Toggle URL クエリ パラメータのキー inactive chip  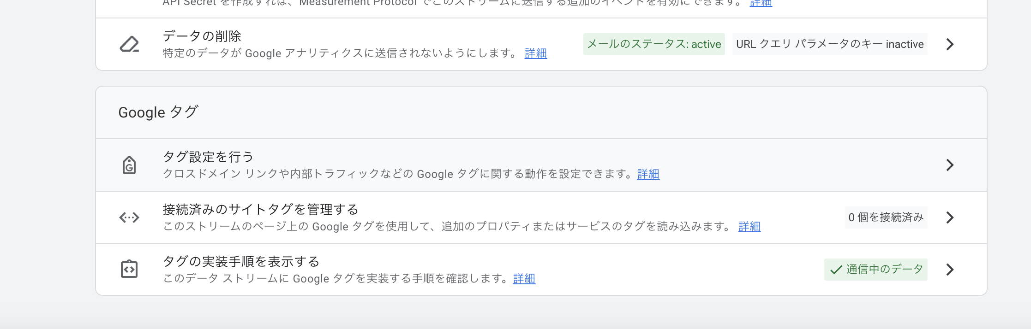click(829, 44)
